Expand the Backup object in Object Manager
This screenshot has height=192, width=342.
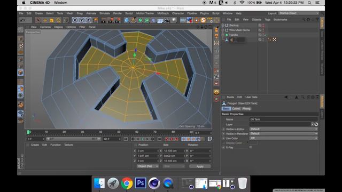pyautogui.click(x=223, y=25)
